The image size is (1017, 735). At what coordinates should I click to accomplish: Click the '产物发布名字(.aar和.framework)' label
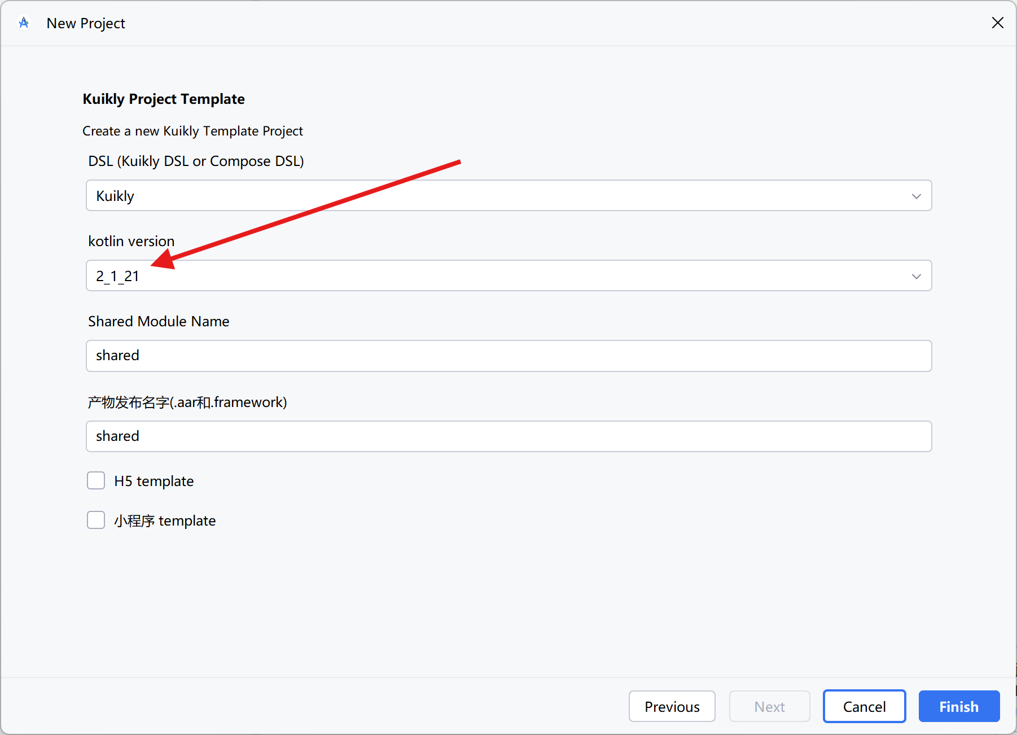(x=187, y=402)
